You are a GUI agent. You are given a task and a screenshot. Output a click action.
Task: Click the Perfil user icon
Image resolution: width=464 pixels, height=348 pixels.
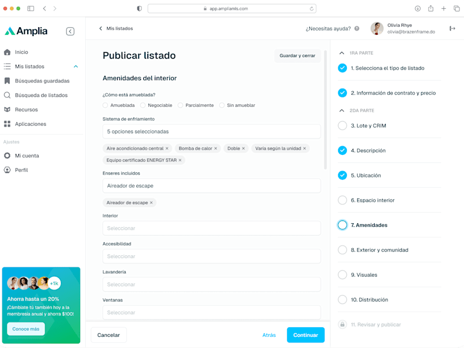(7, 170)
